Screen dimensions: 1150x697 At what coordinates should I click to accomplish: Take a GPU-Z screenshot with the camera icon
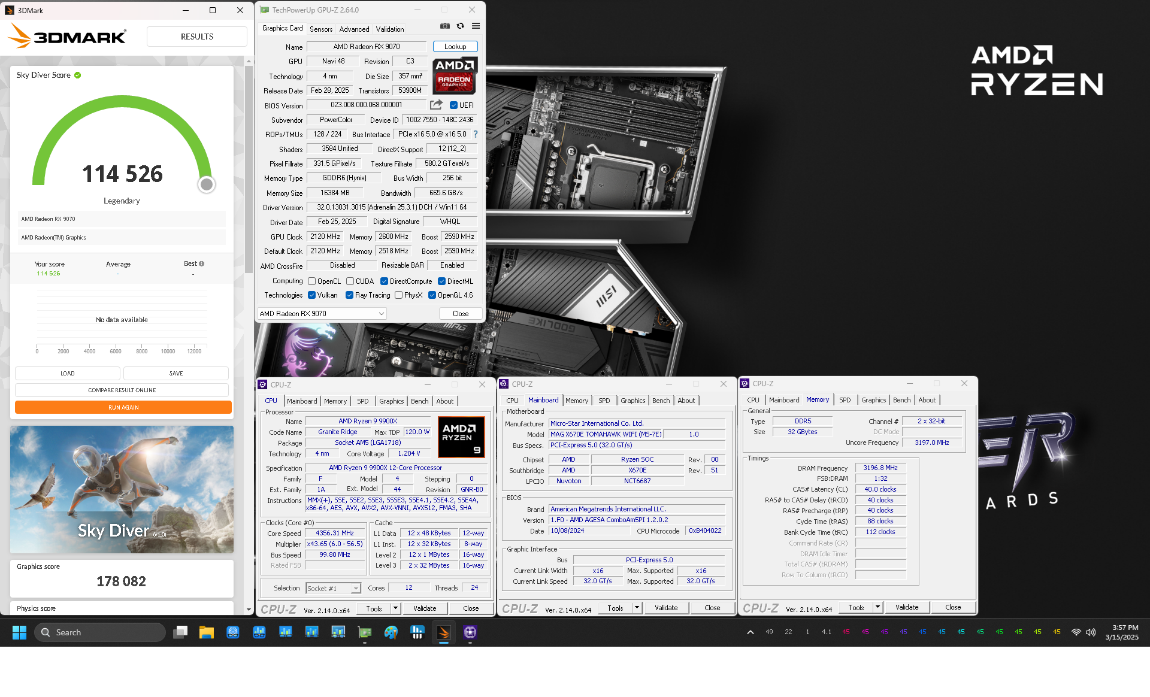click(x=444, y=26)
